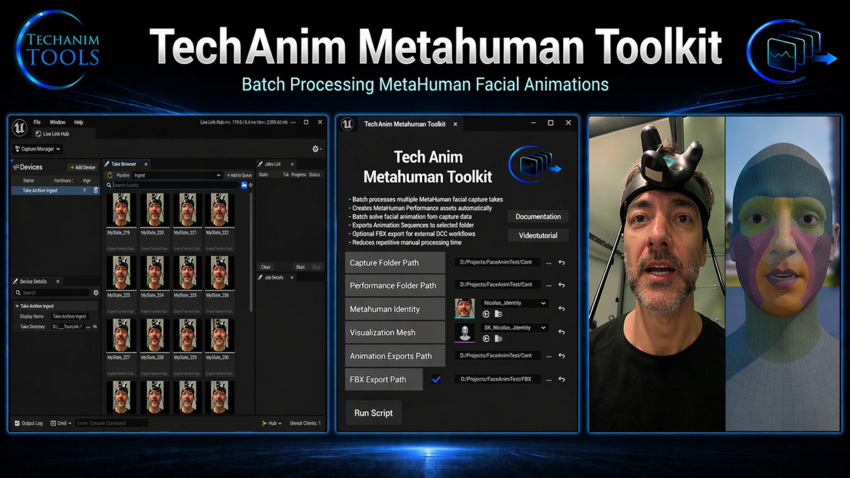The image size is (850, 478).
Task: Click the blue filter icon beside Search Assets
Action: [x=244, y=185]
